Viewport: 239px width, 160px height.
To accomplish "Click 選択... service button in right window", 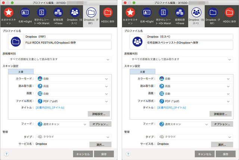I will (x=222, y=145).
